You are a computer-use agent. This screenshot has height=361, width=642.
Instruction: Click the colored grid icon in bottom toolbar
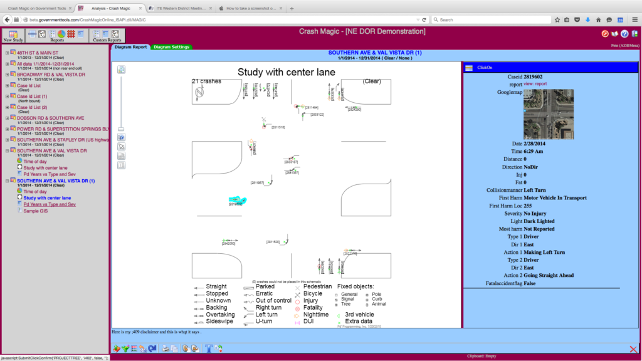click(x=134, y=348)
